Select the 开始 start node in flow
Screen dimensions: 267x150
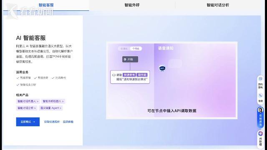pyautogui.click(x=130, y=59)
